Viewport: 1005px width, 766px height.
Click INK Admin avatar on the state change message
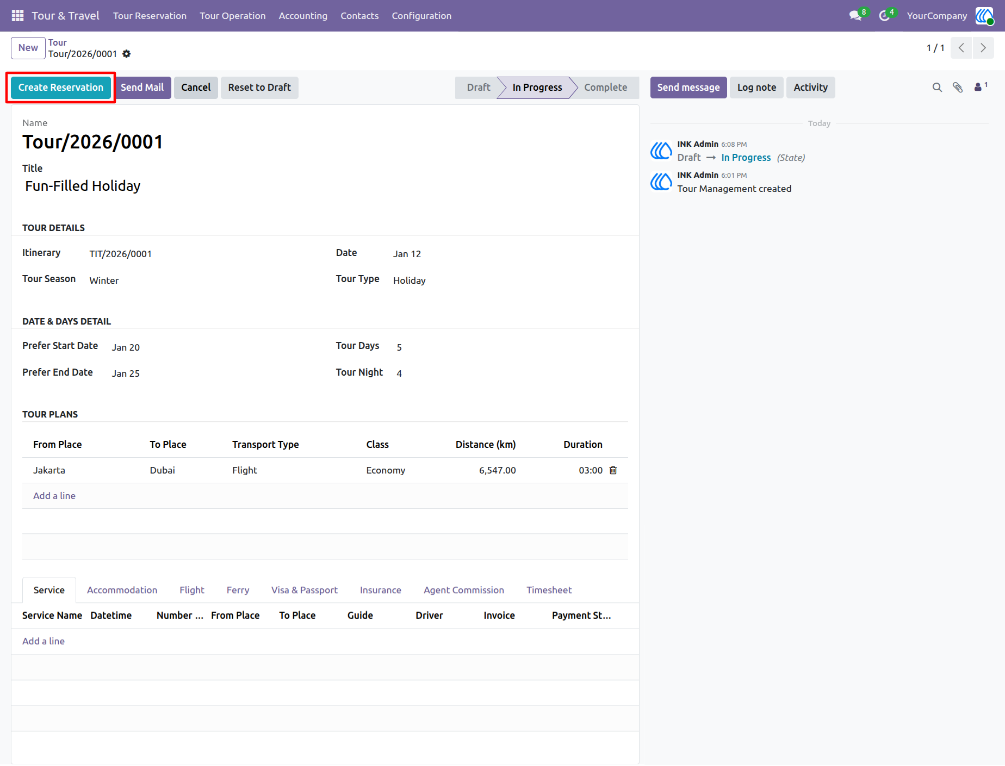tap(661, 151)
